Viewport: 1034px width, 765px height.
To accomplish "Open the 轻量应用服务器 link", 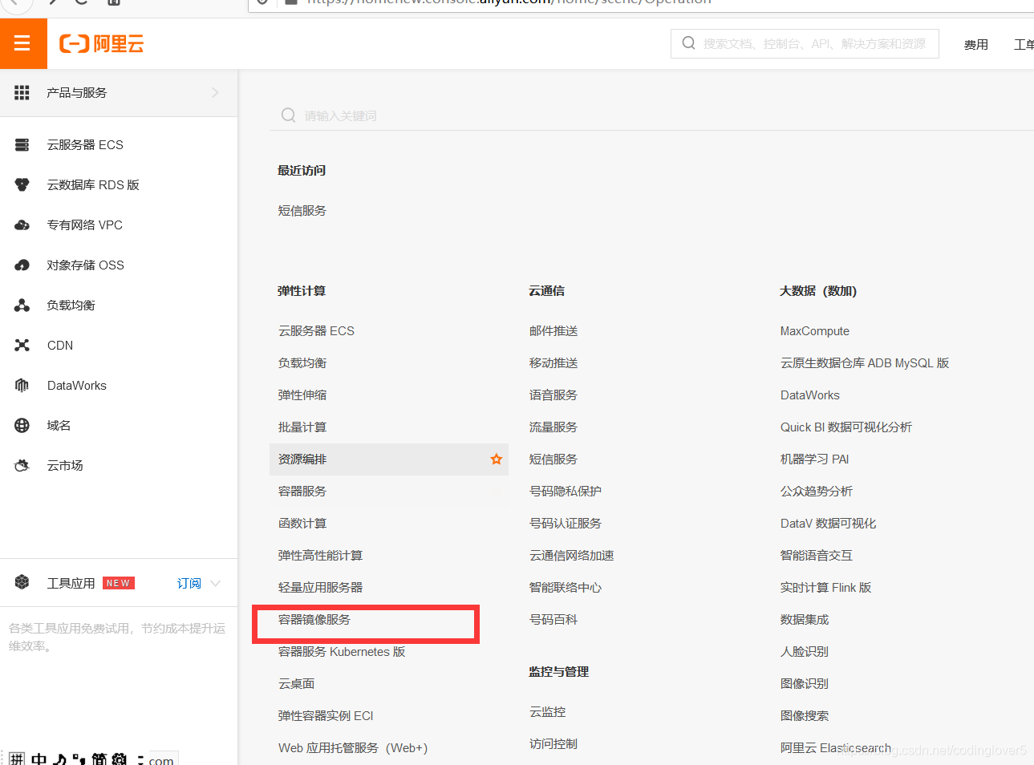I will 320,588.
